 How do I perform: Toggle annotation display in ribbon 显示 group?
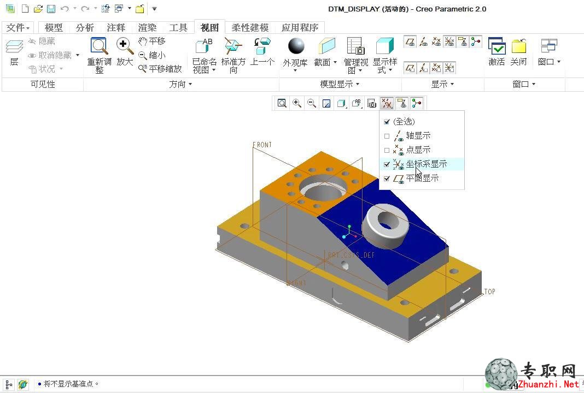[463, 41]
